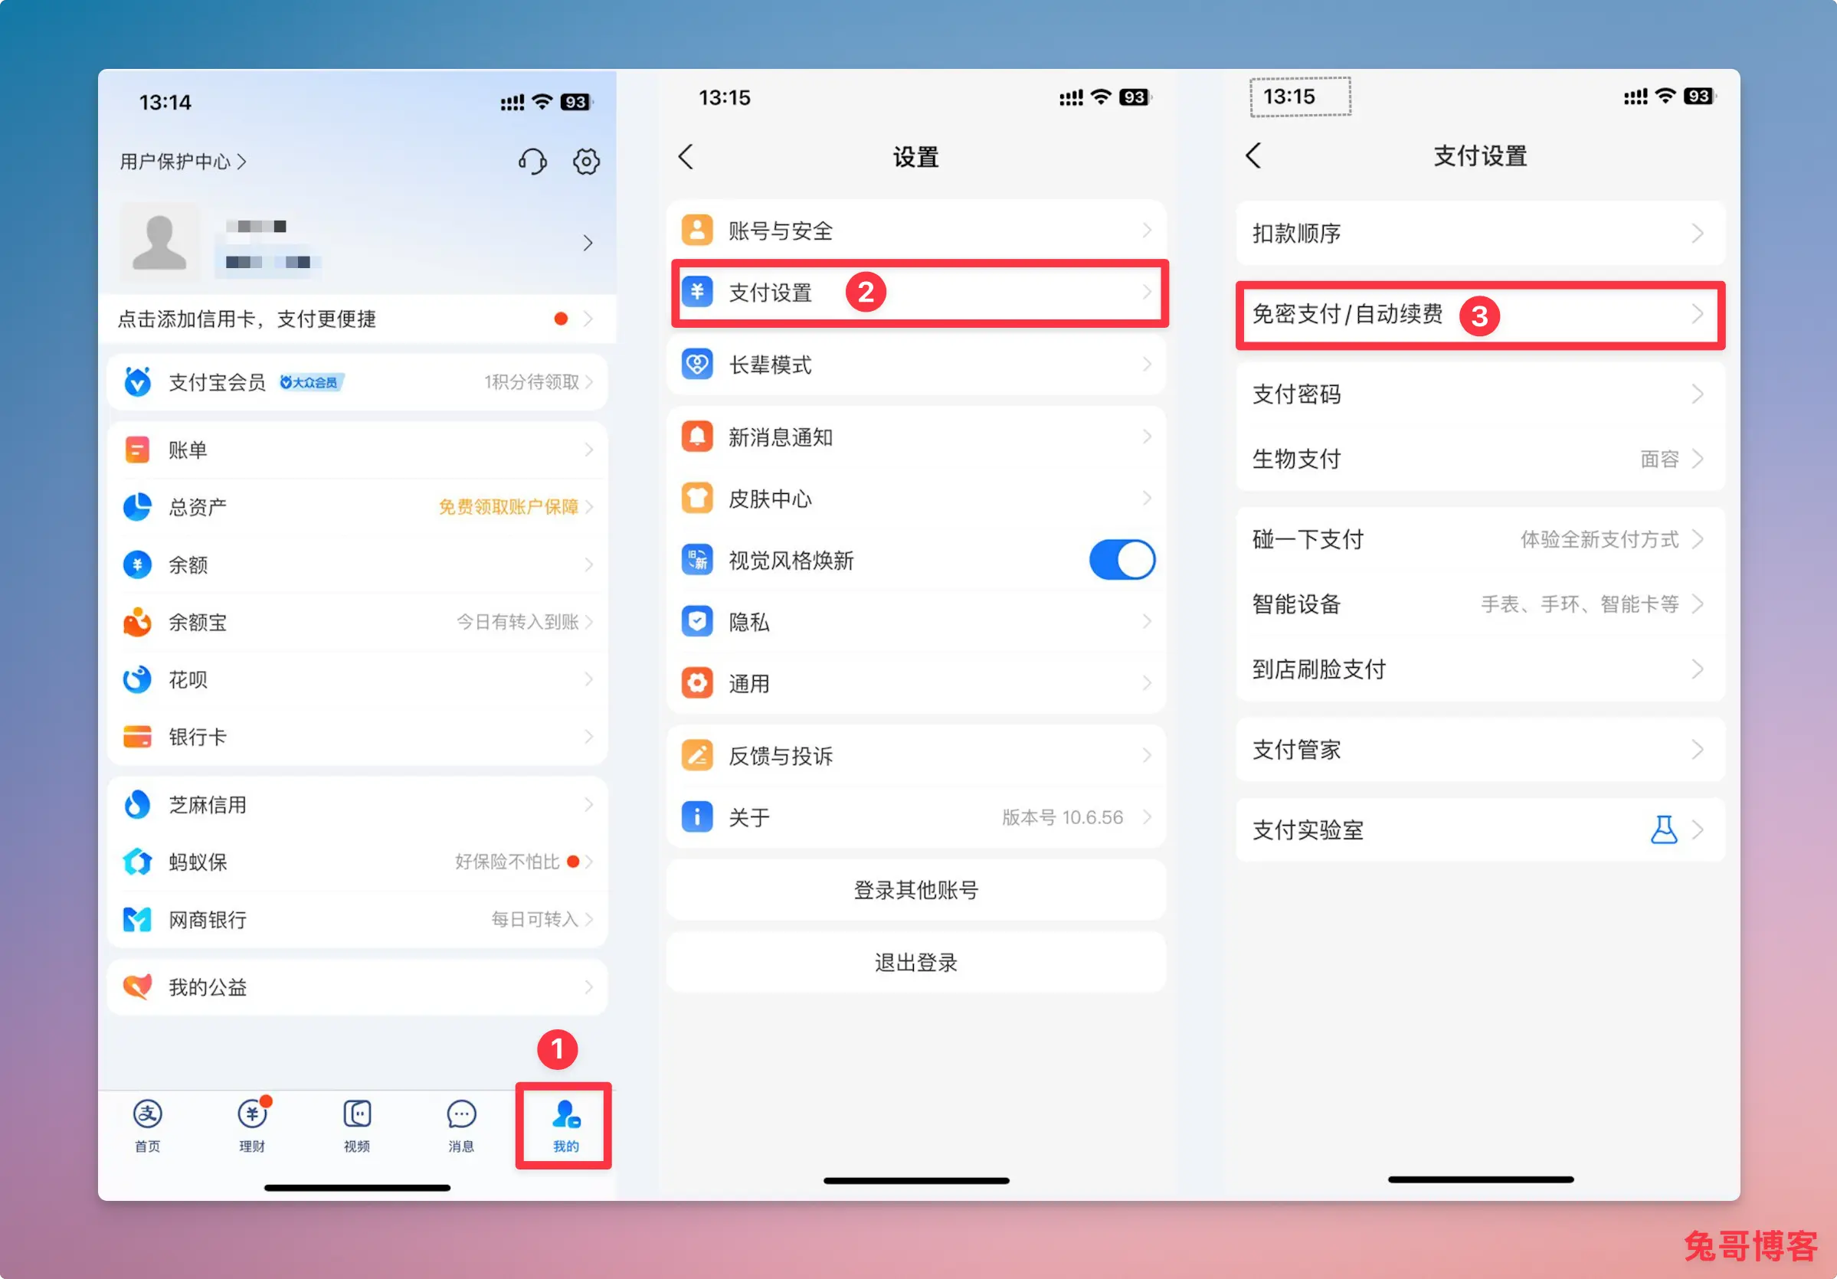Open 反馈与投诉 icon
Viewport: 1837px width, 1279px height.
pyautogui.click(x=697, y=755)
